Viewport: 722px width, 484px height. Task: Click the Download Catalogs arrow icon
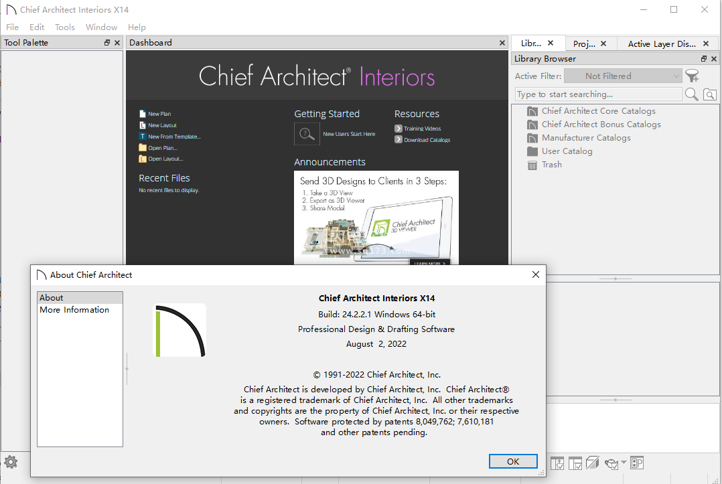[x=399, y=139]
